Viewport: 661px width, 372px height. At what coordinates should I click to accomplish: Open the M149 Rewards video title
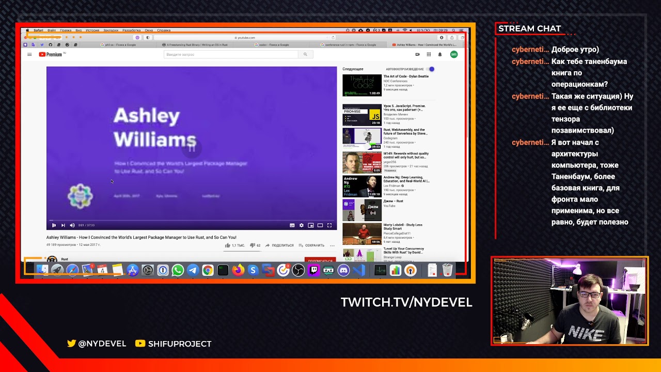(x=406, y=155)
